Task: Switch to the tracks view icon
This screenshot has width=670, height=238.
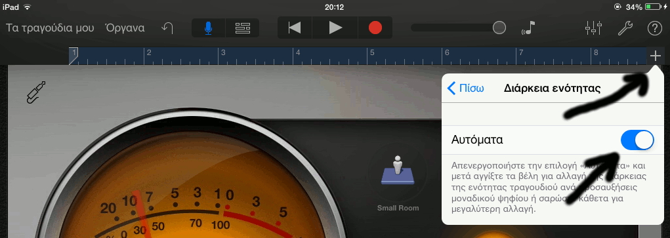Action: tap(242, 28)
